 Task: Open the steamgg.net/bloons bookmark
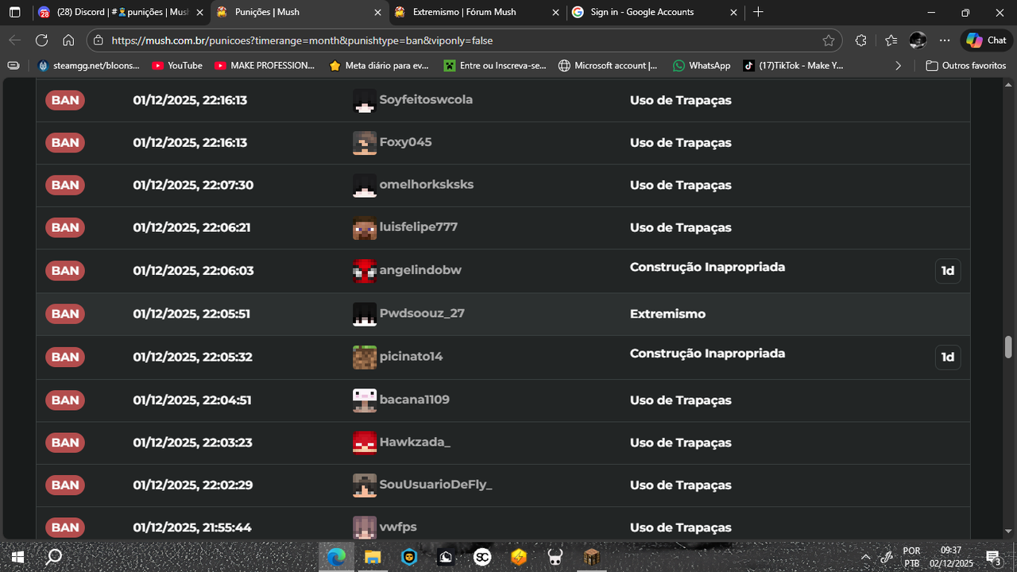[88, 66]
